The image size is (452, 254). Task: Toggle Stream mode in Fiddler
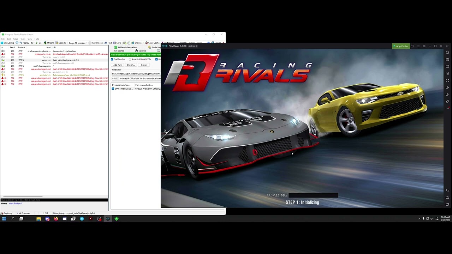[x=49, y=43]
